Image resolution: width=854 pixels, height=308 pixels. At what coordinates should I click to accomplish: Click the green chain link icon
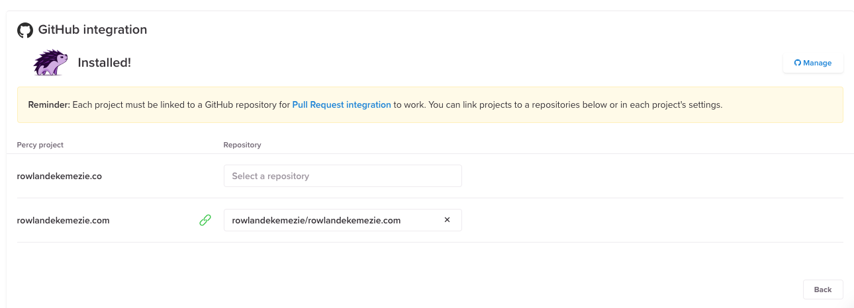205,220
